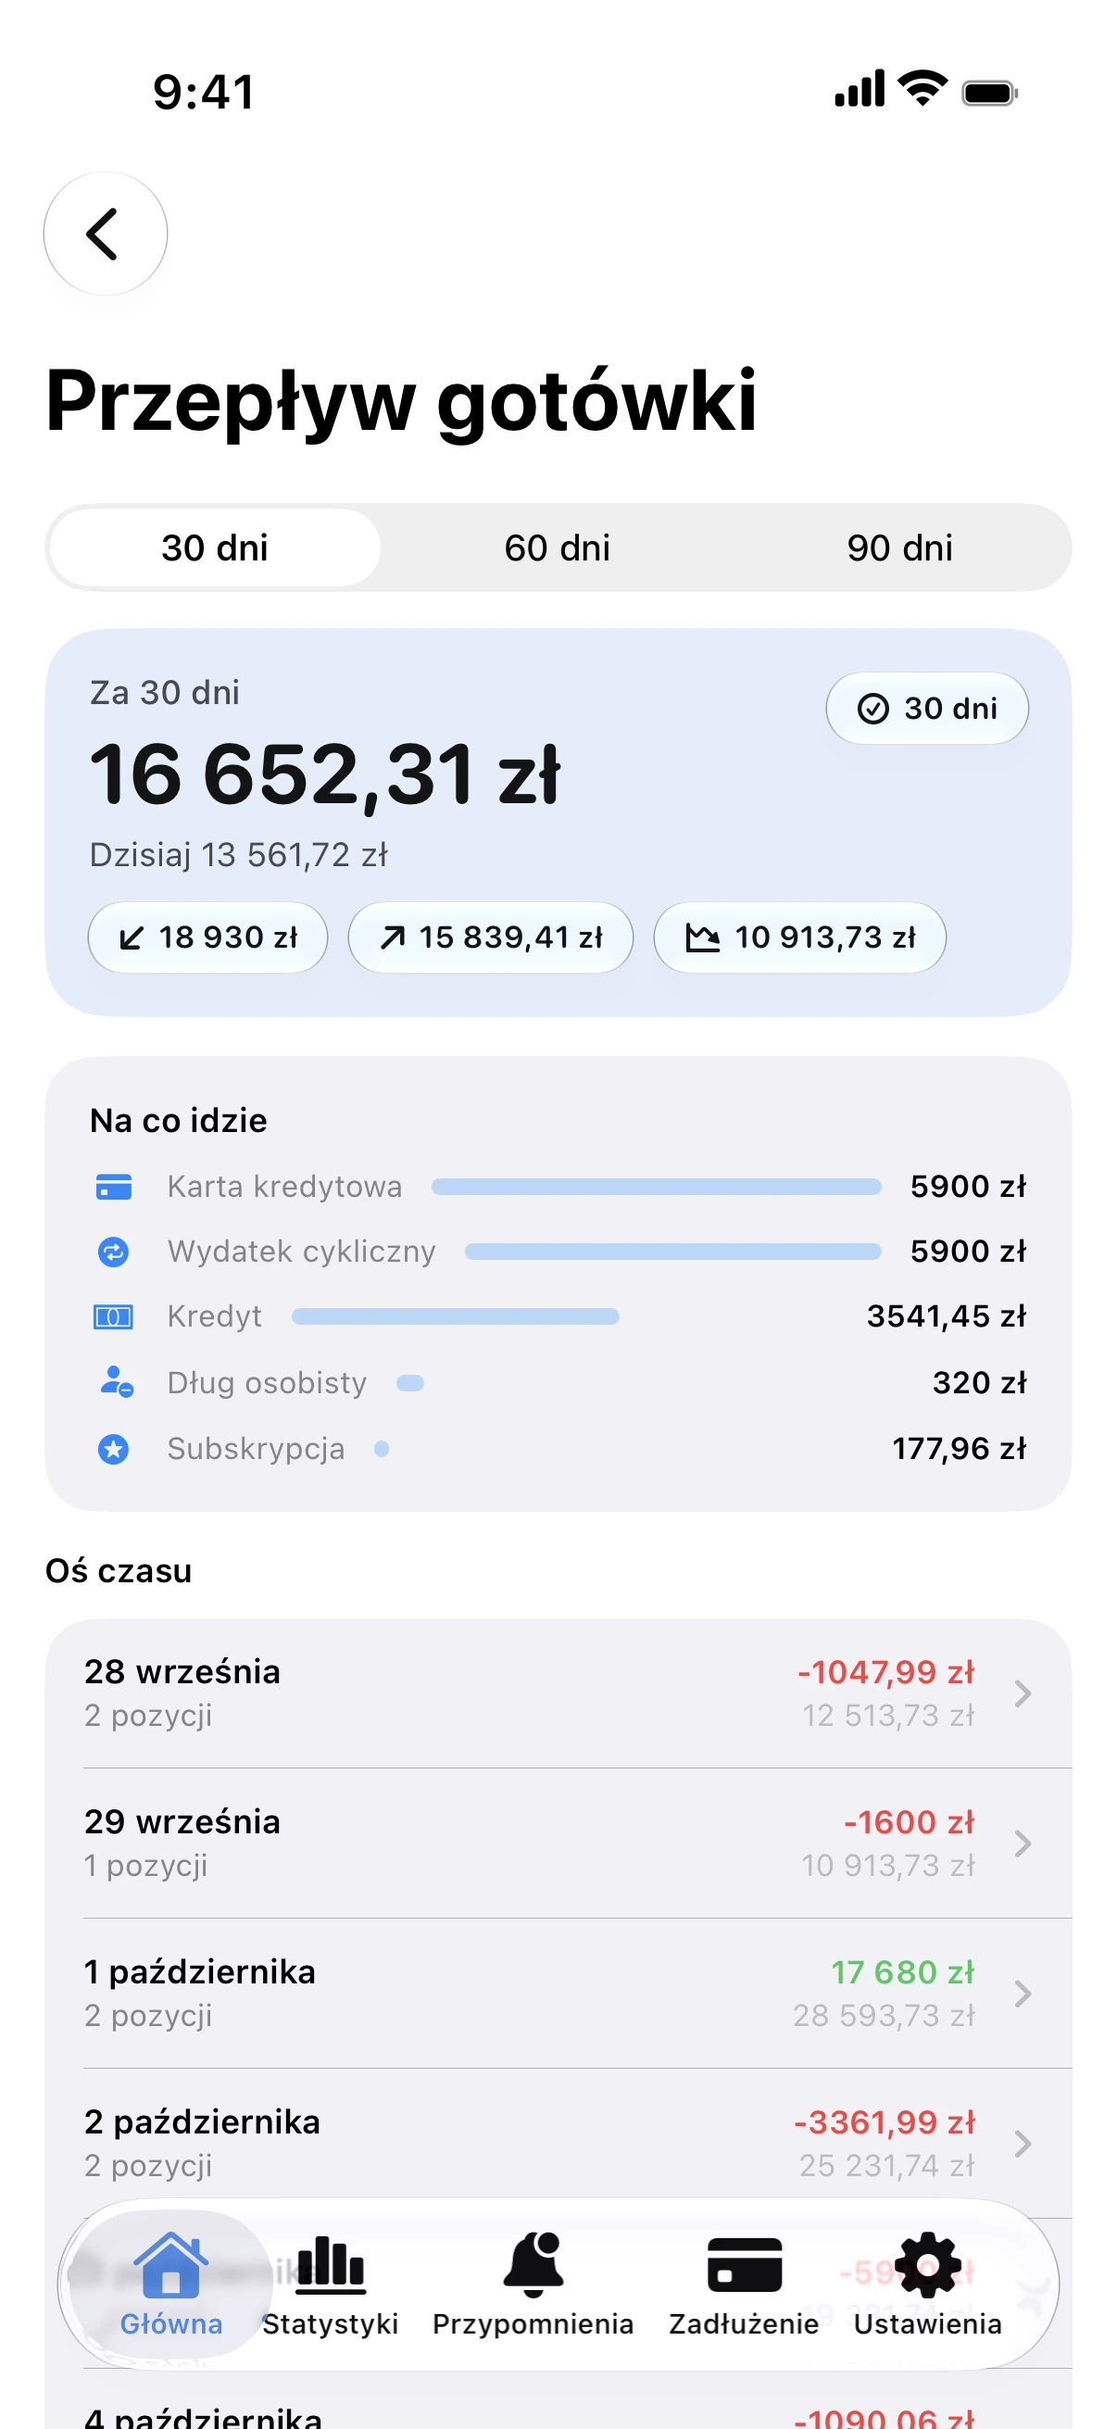Tap the 16 652,31 zł balance amount
The width and height of the screenshot is (1117, 2429).
(x=325, y=775)
